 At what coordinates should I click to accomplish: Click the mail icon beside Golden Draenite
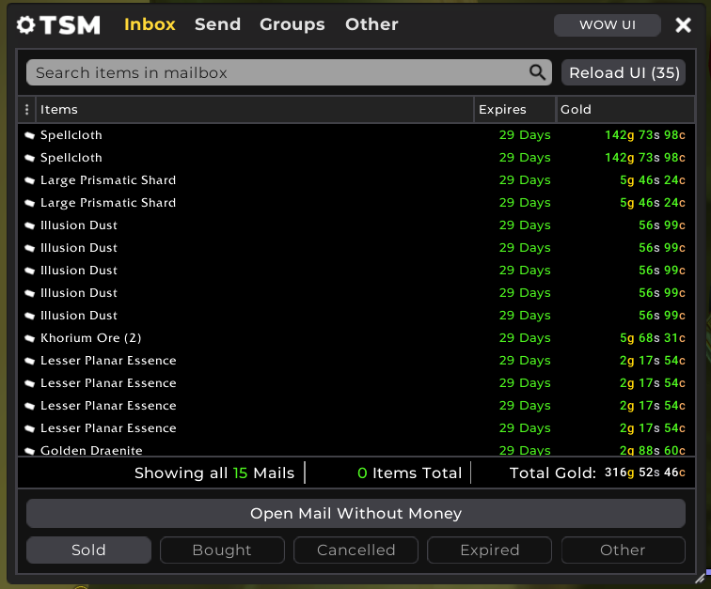(29, 450)
